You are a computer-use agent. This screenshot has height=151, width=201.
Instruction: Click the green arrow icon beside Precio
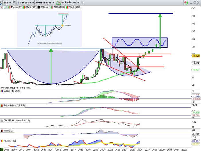click(5, 7)
